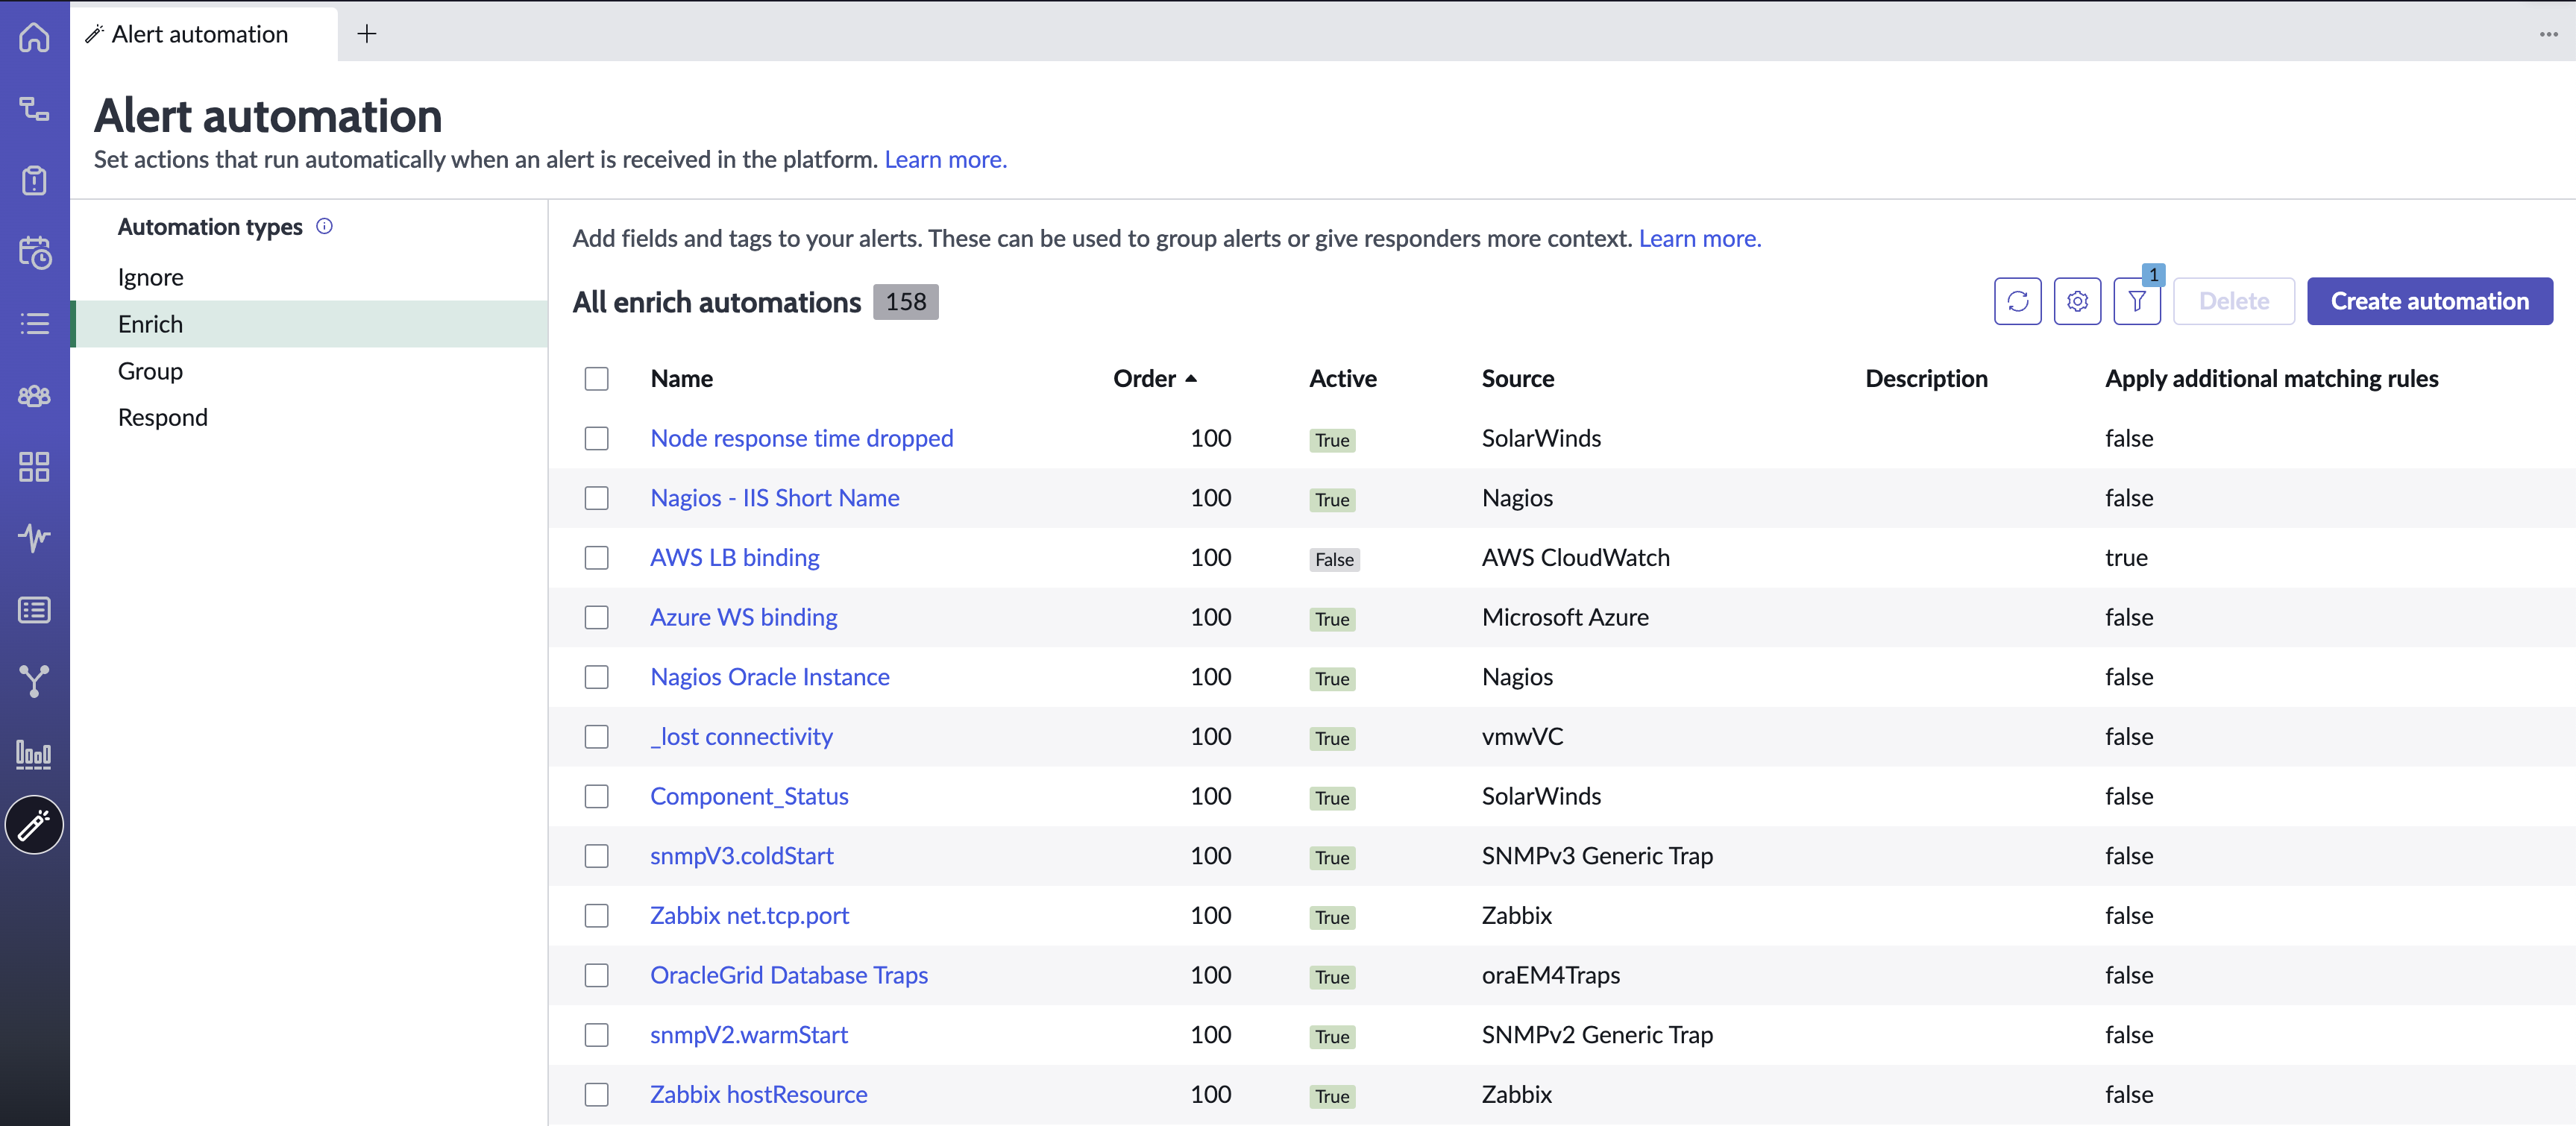Open Component_Status automation
The width and height of the screenshot is (2576, 1126).
pos(749,796)
